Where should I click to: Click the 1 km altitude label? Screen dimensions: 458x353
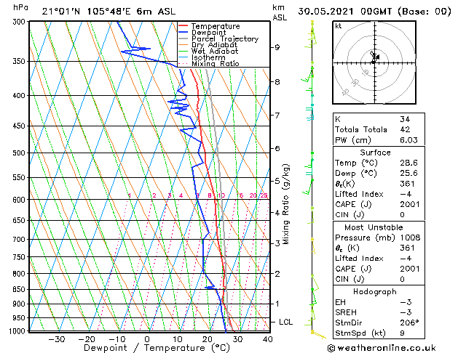277,304
